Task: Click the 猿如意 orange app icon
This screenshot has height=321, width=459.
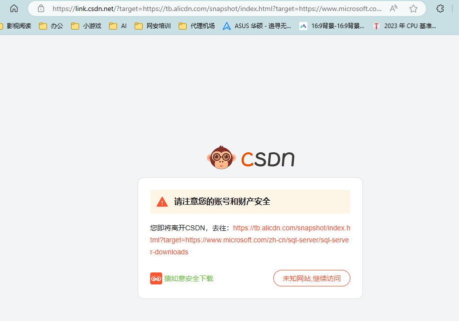Action: (x=156, y=278)
